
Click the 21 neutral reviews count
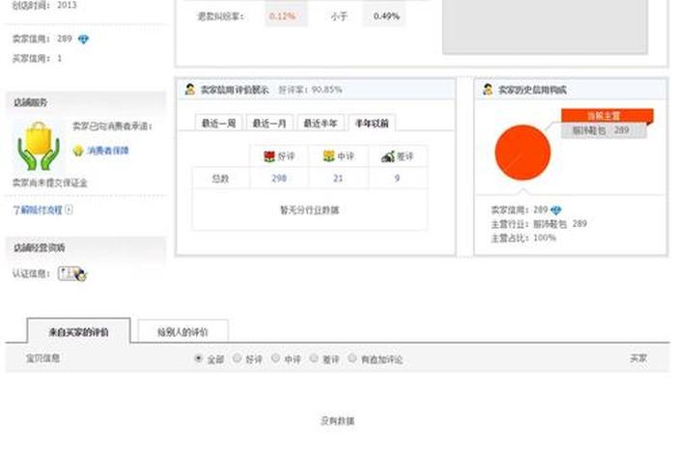[338, 179]
